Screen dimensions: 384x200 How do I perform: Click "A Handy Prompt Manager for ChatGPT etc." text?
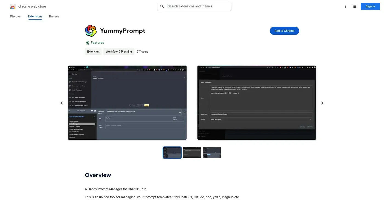[x=116, y=189]
